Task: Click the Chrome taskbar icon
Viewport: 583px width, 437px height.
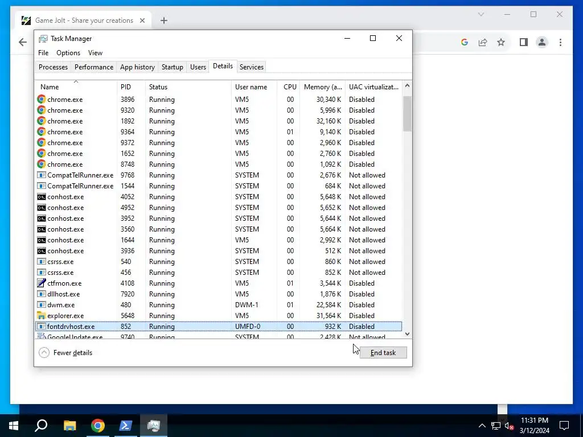Action: click(98, 426)
